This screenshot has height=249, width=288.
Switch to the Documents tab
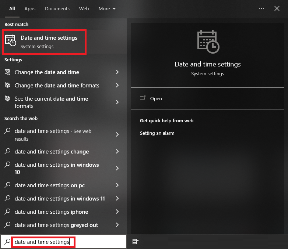click(57, 8)
